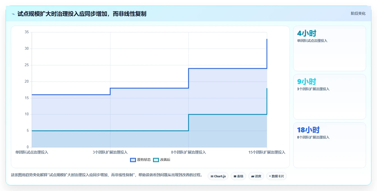The width and height of the screenshot is (377, 191).
Task: Toggle the 原有状态 legend item
Action: point(140,160)
